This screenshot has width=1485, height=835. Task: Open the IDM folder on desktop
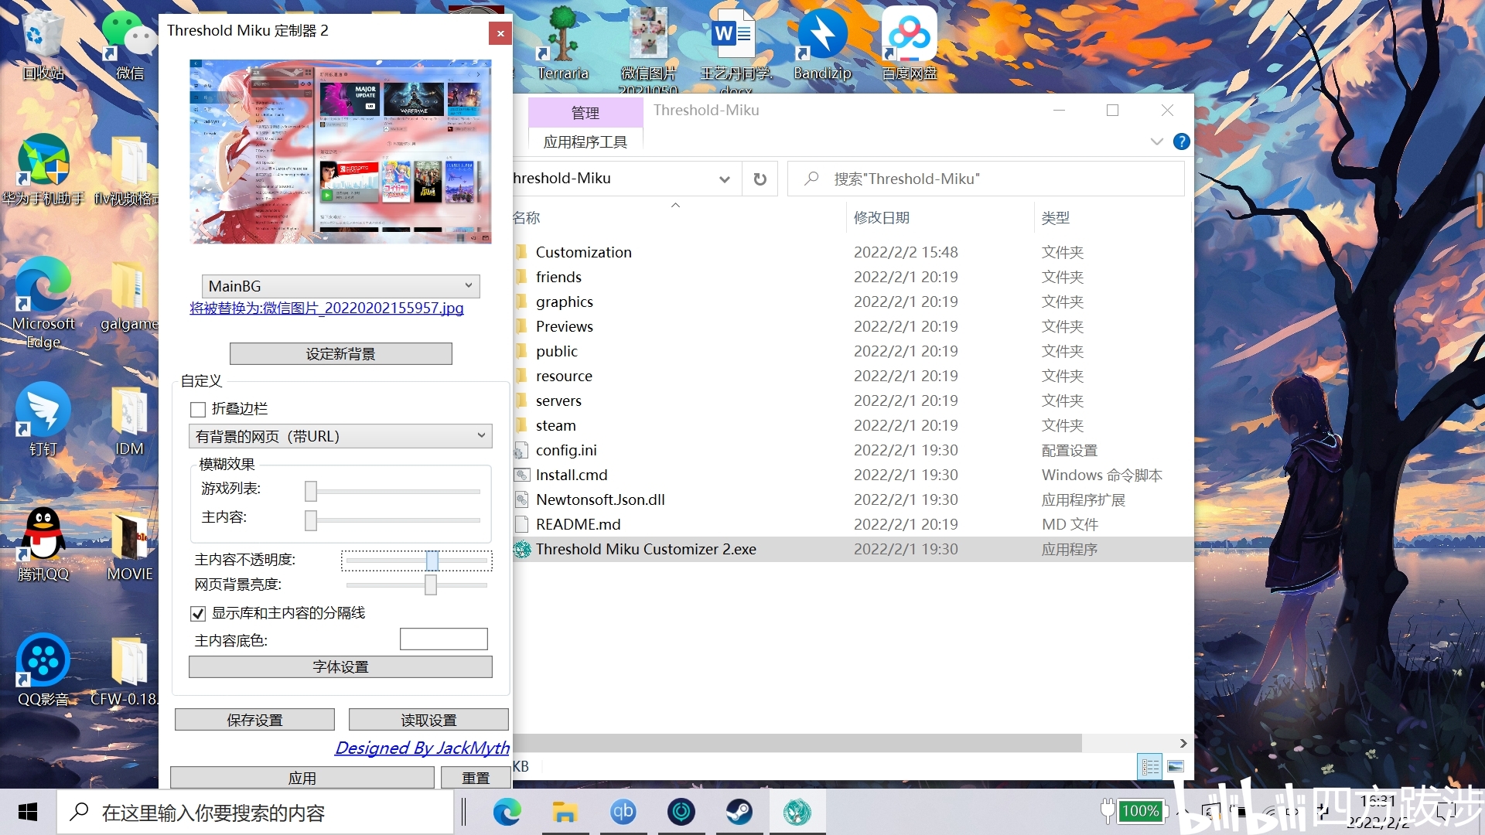128,421
